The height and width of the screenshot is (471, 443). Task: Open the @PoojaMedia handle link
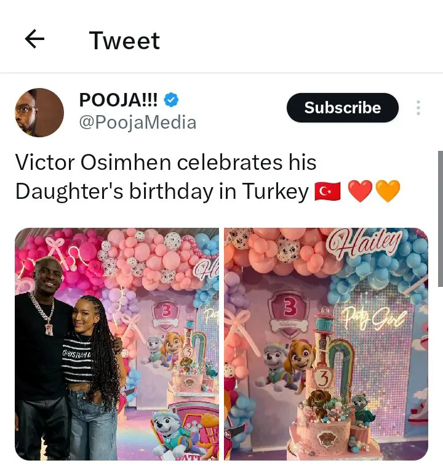pyautogui.click(x=137, y=123)
